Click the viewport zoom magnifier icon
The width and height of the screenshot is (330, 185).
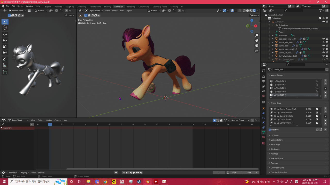[257, 35]
